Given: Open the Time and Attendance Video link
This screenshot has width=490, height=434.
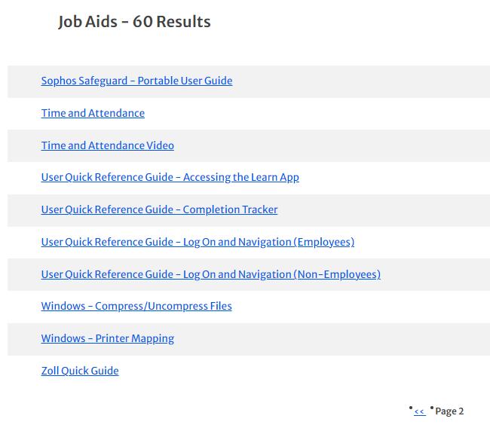Looking at the screenshot, I should click(107, 145).
